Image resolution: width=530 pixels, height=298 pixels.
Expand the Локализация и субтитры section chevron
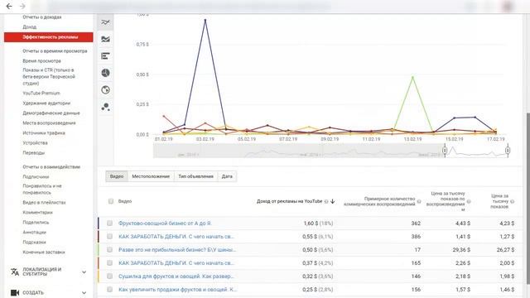(x=84, y=272)
